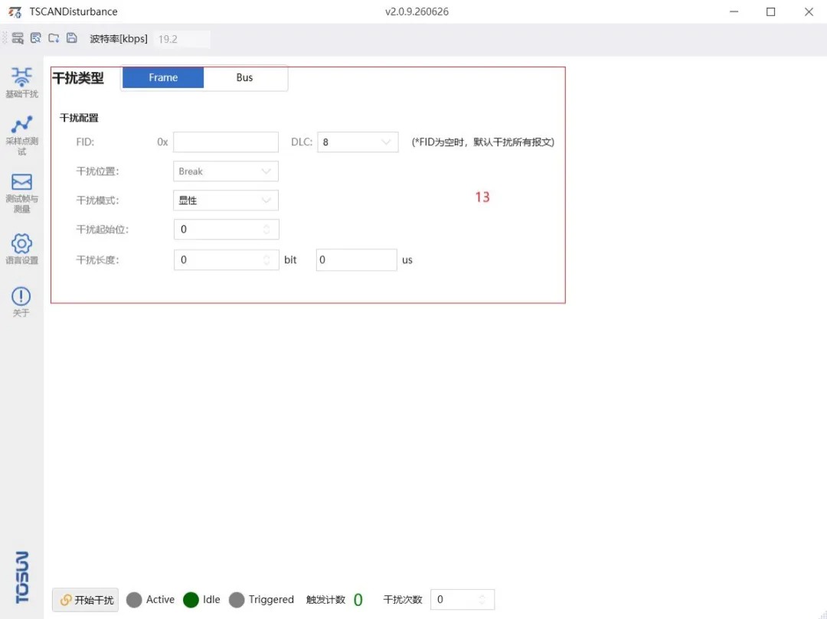Show the 关于 about page

21,302
